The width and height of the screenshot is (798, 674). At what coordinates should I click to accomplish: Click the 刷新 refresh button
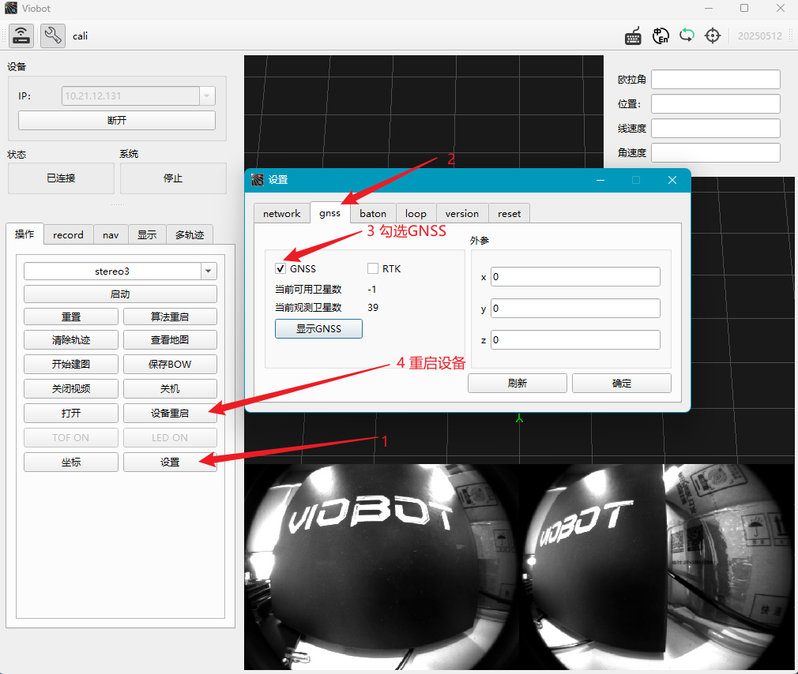[x=517, y=383]
